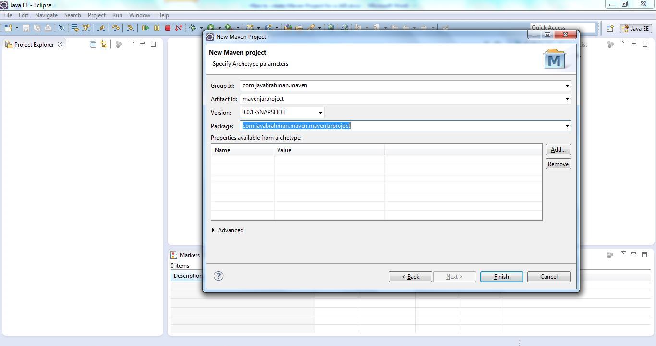Open the Markers panel view menu
This screenshot has width=656, height=346.
click(624, 253)
